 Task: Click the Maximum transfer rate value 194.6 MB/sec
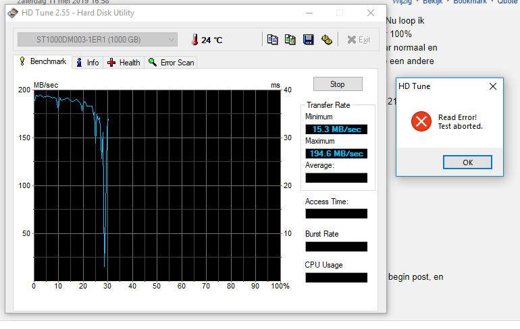(336, 154)
